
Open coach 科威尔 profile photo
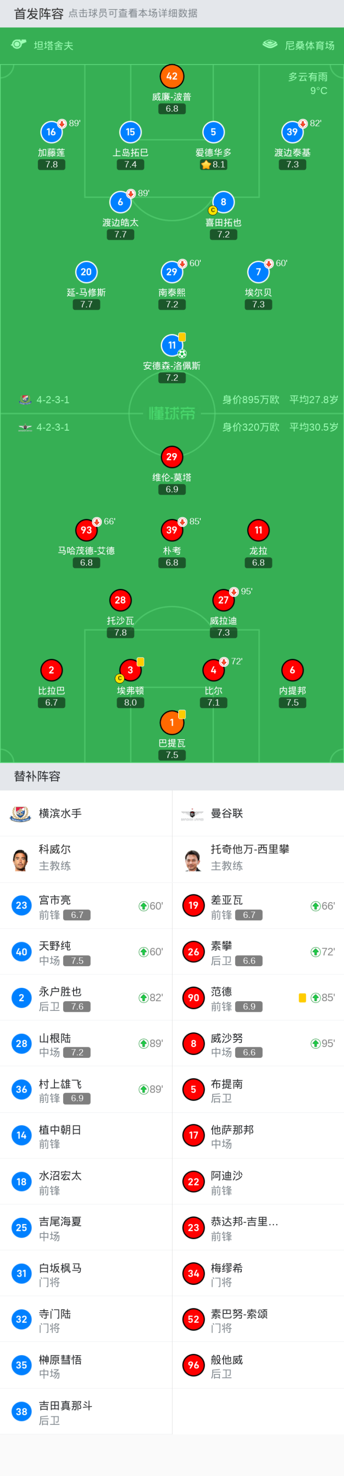tap(21, 859)
